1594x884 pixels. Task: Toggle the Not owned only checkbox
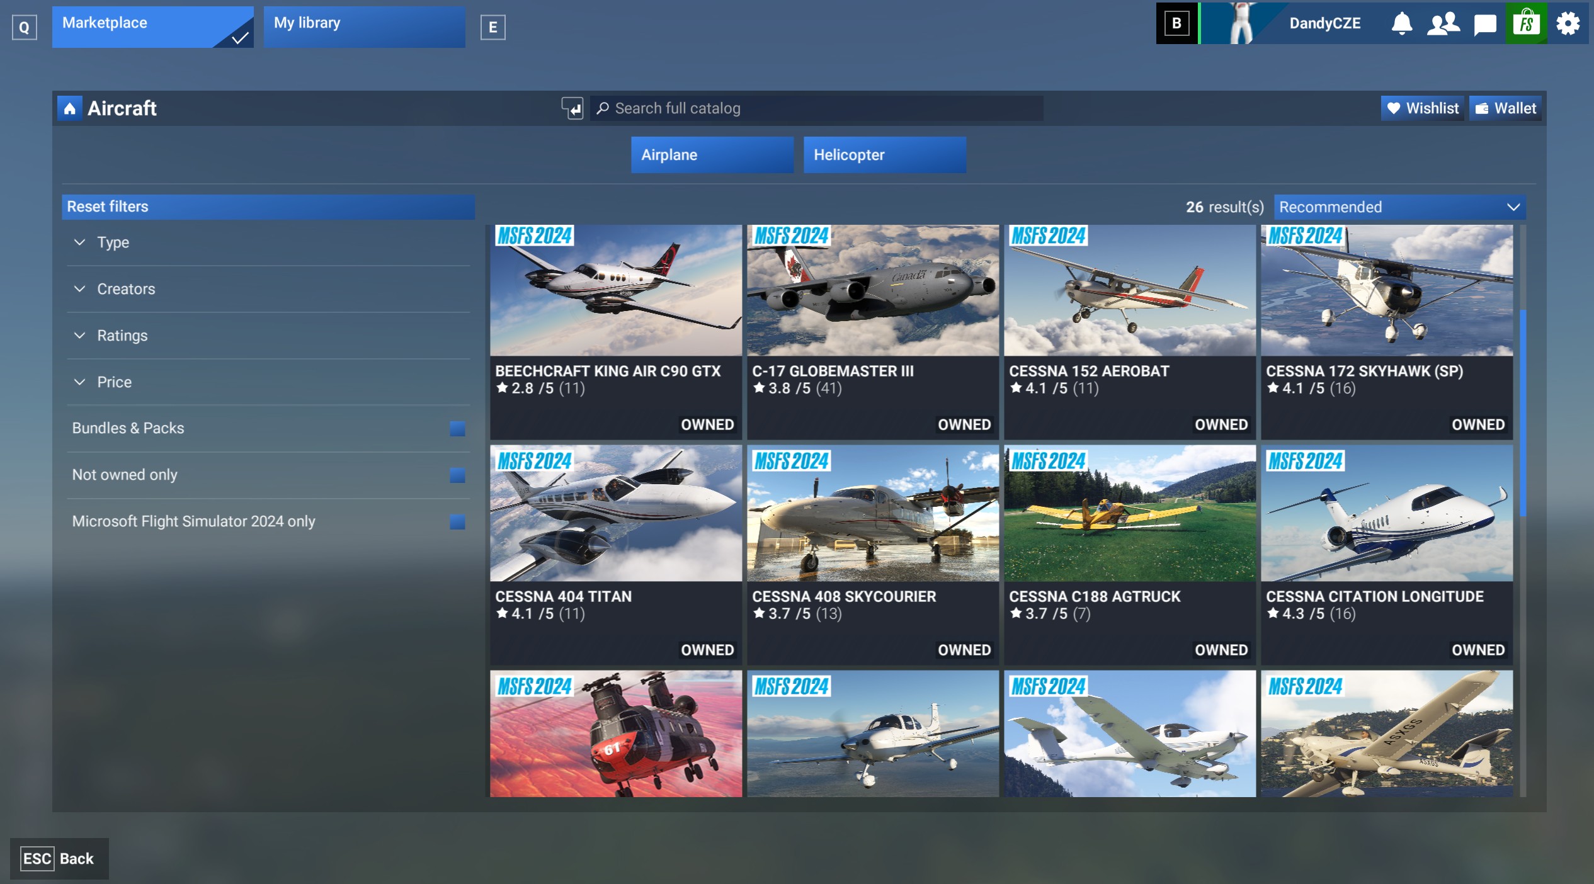457,475
